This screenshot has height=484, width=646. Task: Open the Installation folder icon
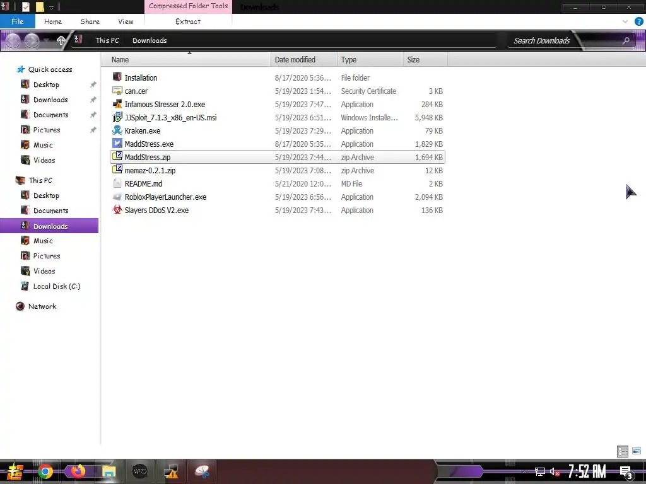117,78
